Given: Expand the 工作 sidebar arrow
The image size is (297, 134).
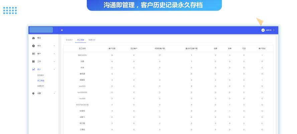Looking at the screenshot, I should click(54, 62).
